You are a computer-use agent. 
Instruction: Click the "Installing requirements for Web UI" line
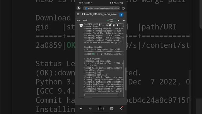[103, 91]
